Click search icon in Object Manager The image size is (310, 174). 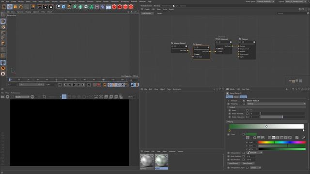pos(214,89)
